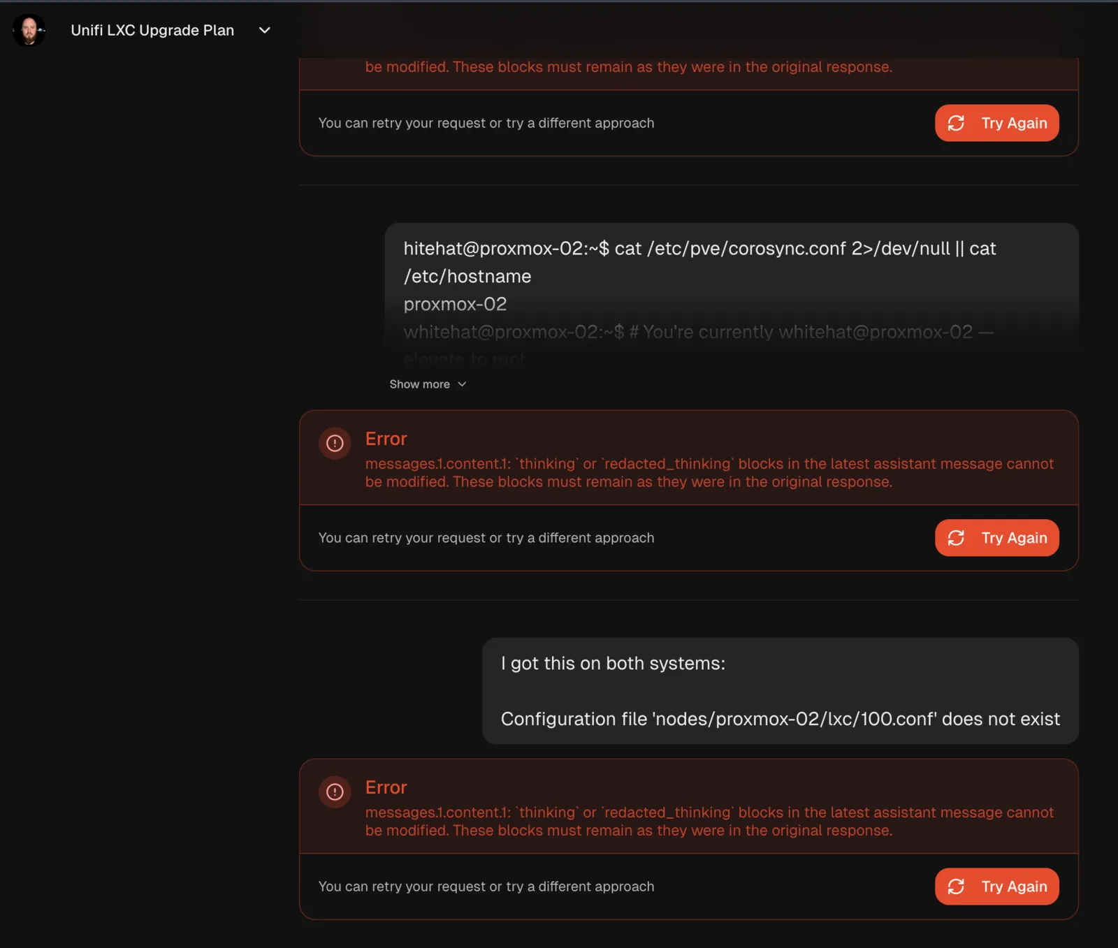The height and width of the screenshot is (948, 1118).
Task: Click the Error heading in the middle error box
Action: [x=386, y=439]
